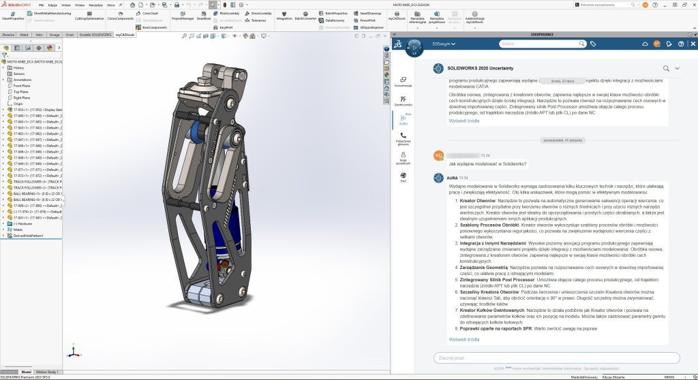Run PilotAssembly tool
This screenshot has height=380, width=698.
pyautogui.click(x=226, y=14)
